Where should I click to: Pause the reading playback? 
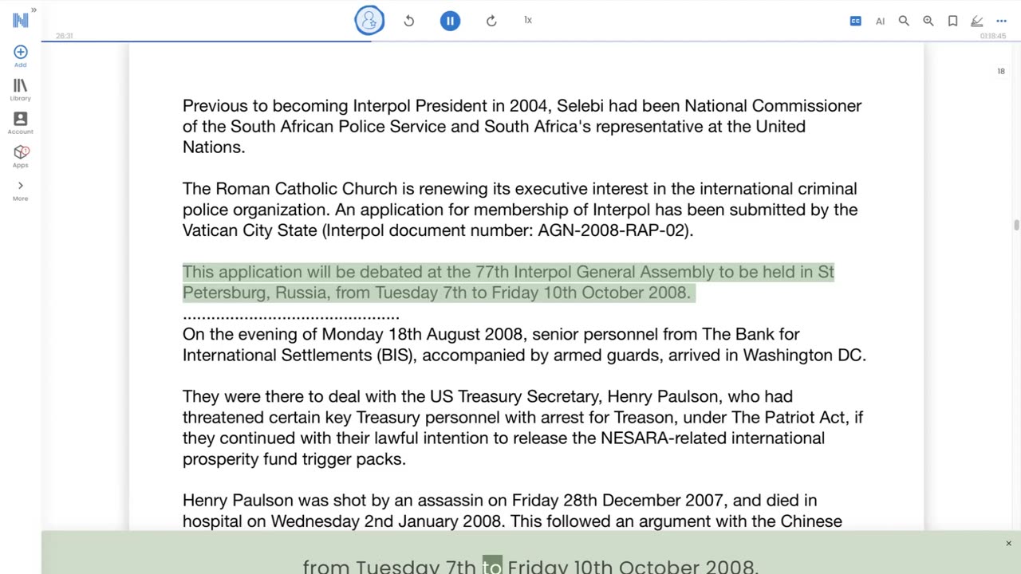pos(450,21)
